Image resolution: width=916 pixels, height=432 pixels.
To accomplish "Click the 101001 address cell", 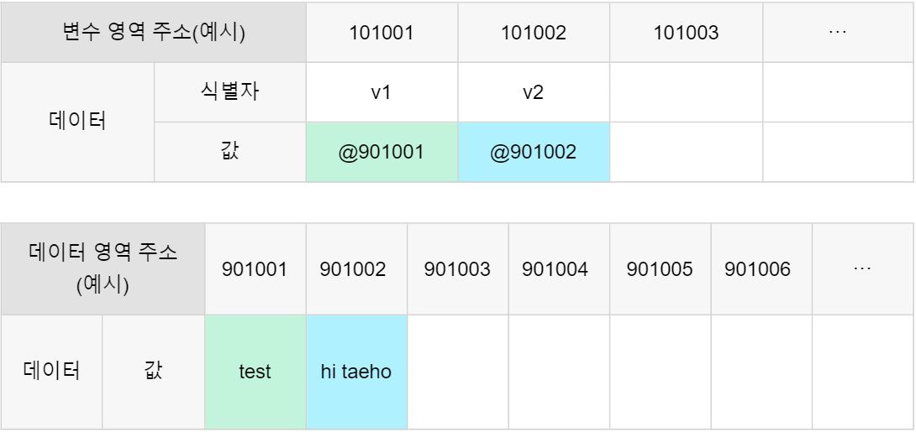I will pyautogui.click(x=382, y=33).
